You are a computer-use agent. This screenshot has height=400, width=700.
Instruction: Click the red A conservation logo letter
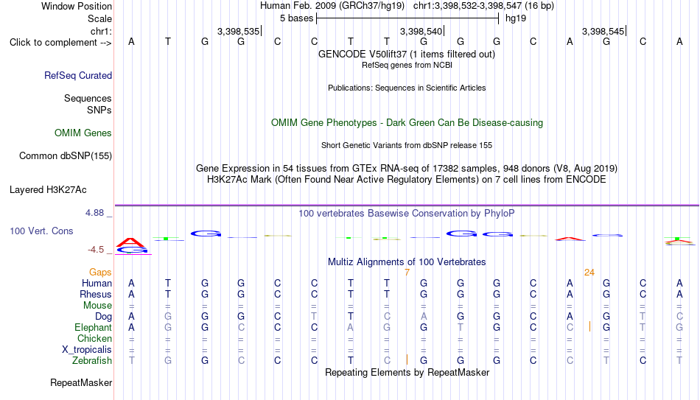(x=131, y=242)
